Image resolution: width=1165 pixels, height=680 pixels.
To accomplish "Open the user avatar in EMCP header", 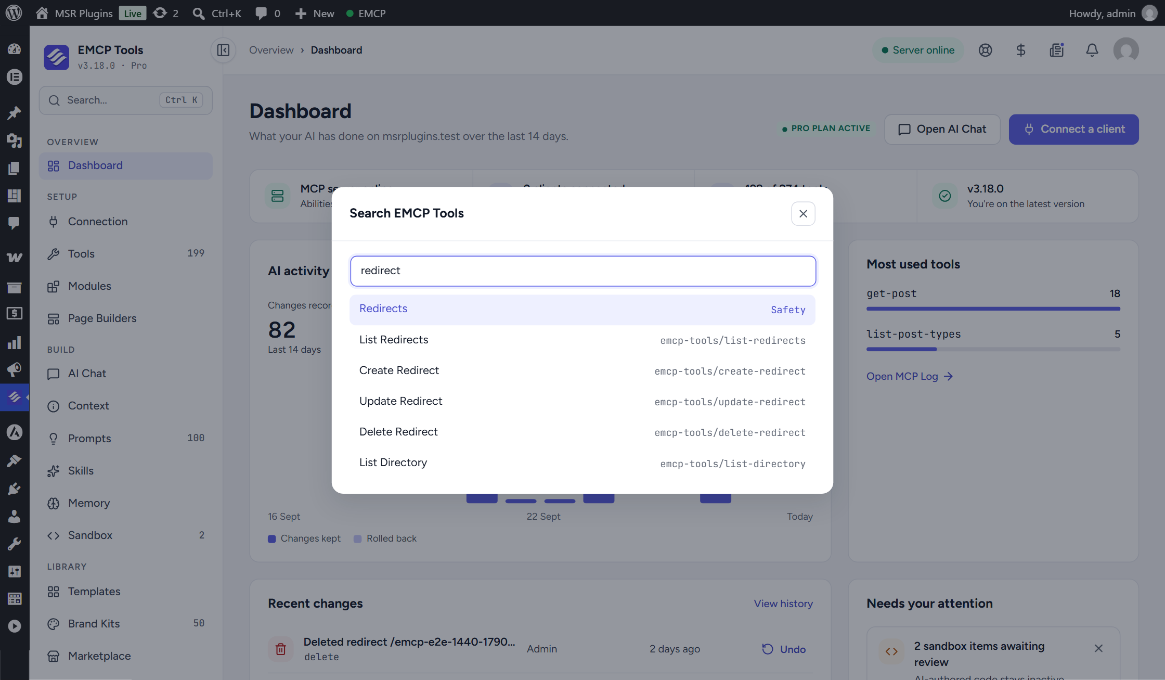I will [1126, 50].
